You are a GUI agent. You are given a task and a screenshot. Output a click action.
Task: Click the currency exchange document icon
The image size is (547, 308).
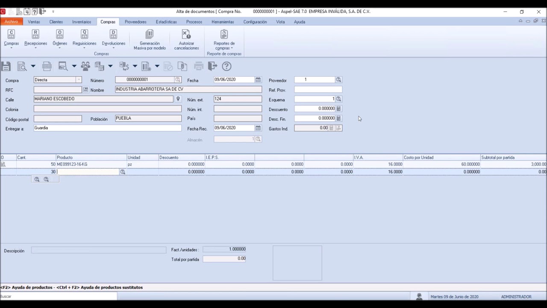point(124,66)
